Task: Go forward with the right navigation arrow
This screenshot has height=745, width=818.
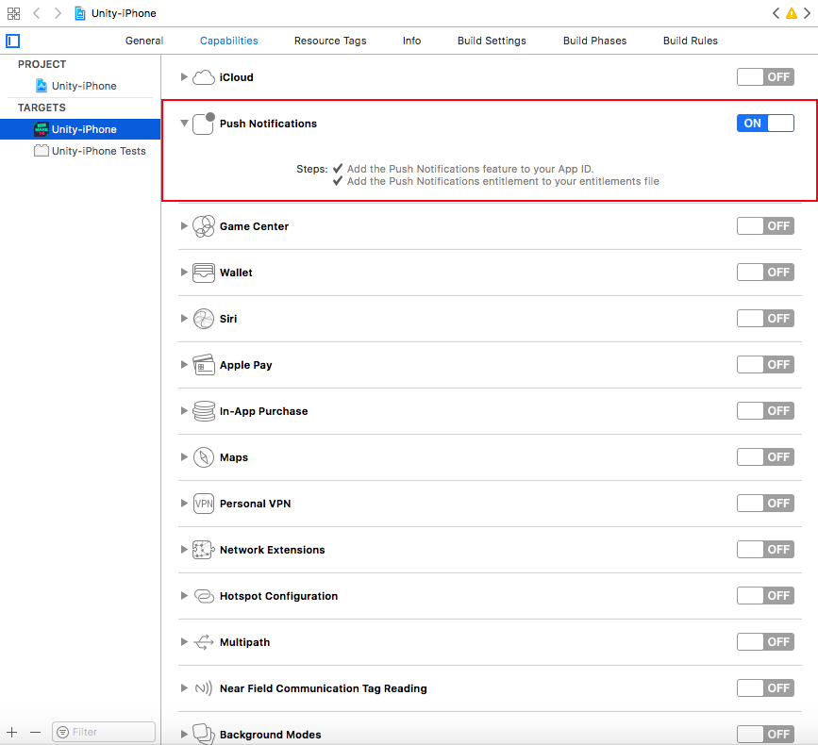Action: 58,13
